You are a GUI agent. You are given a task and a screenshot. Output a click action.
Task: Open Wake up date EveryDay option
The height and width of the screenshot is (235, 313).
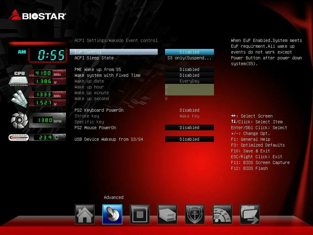click(x=190, y=81)
